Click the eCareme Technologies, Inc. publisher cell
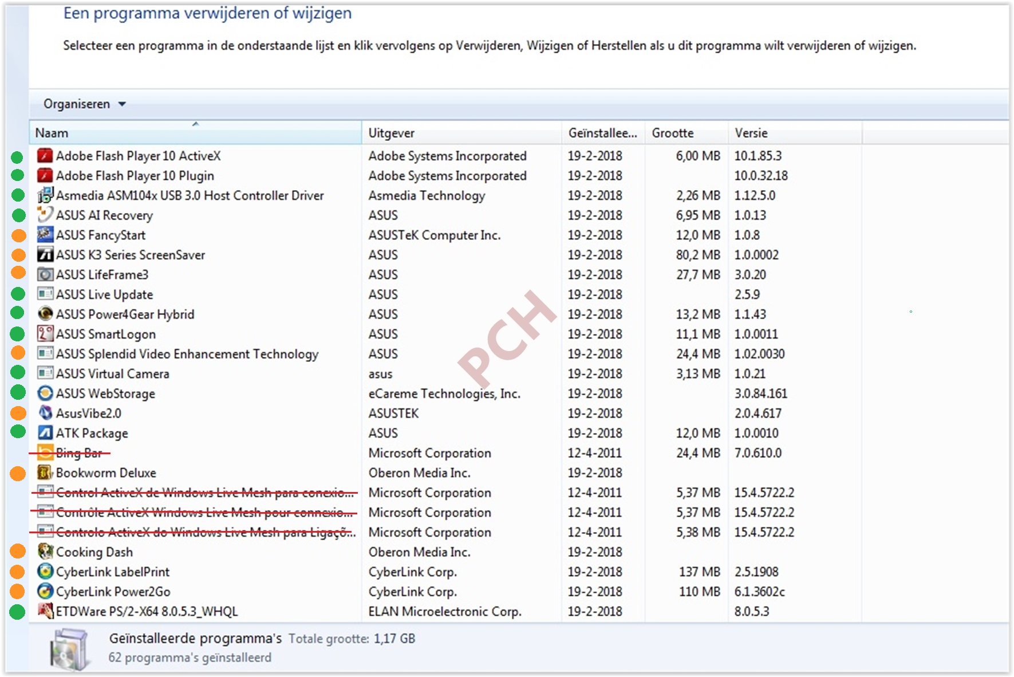Image resolution: width=1014 pixels, height=677 pixels. (x=444, y=393)
